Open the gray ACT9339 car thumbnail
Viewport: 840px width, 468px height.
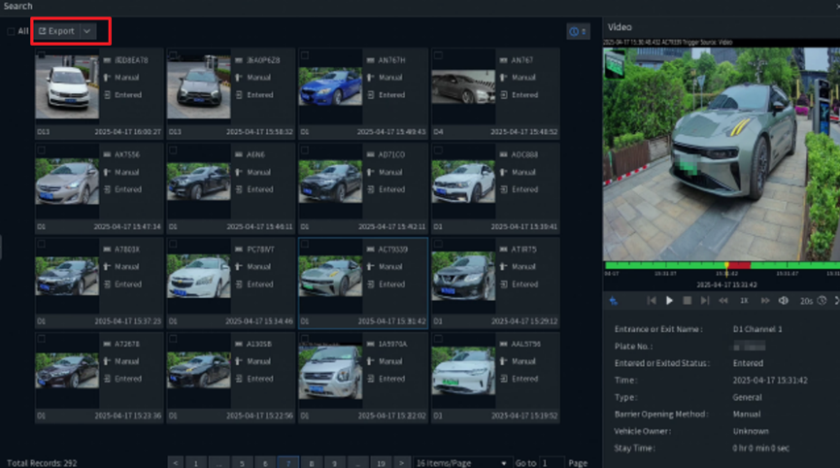[x=330, y=275]
